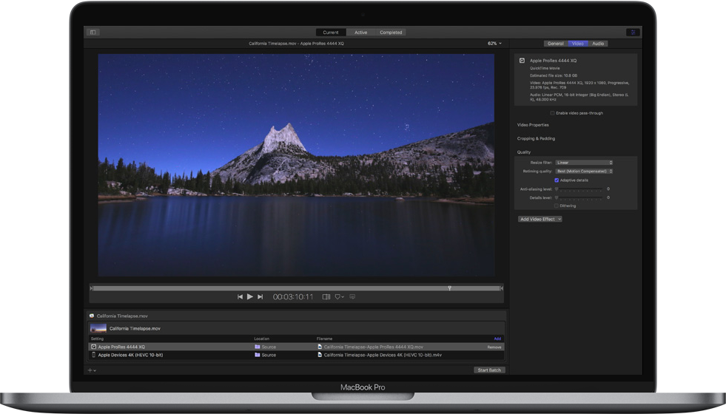Click the inspector toggle icon at top right
Image resolution: width=726 pixels, height=414 pixels.
tap(632, 33)
